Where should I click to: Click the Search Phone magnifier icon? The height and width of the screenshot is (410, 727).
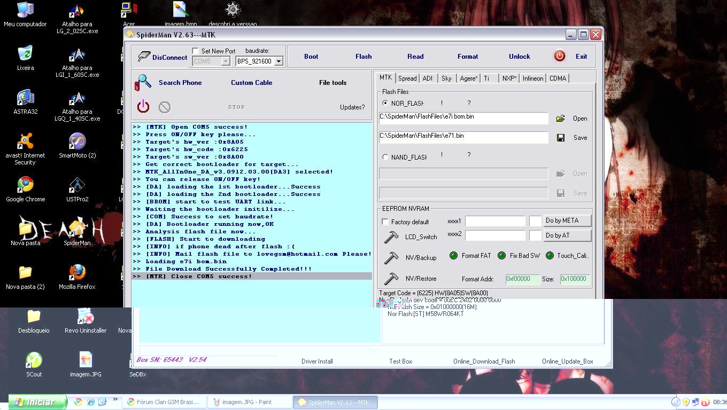(x=143, y=82)
